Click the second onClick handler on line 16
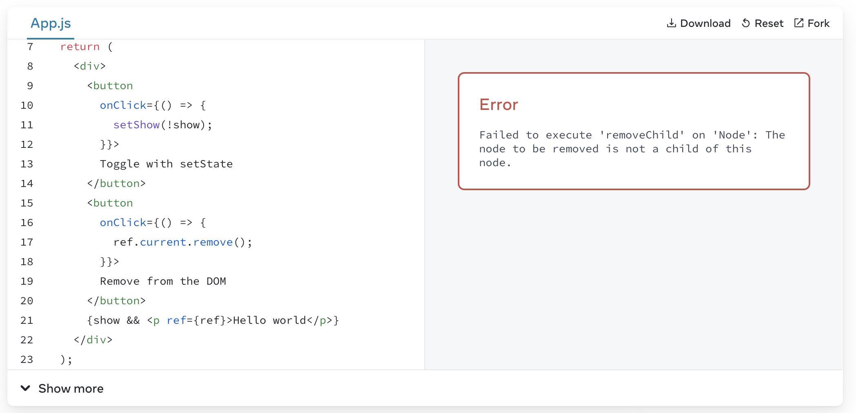 [153, 222]
